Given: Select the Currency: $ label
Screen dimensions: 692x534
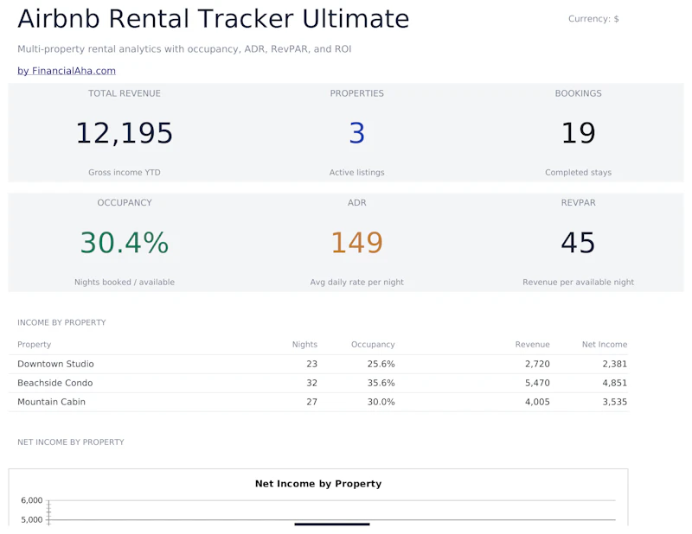Looking at the screenshot, I should 593,19.
